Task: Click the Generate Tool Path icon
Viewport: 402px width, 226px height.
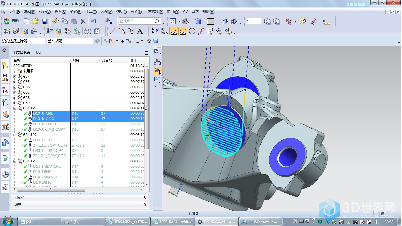Action: pyautogui.click(x=49, y=31)
